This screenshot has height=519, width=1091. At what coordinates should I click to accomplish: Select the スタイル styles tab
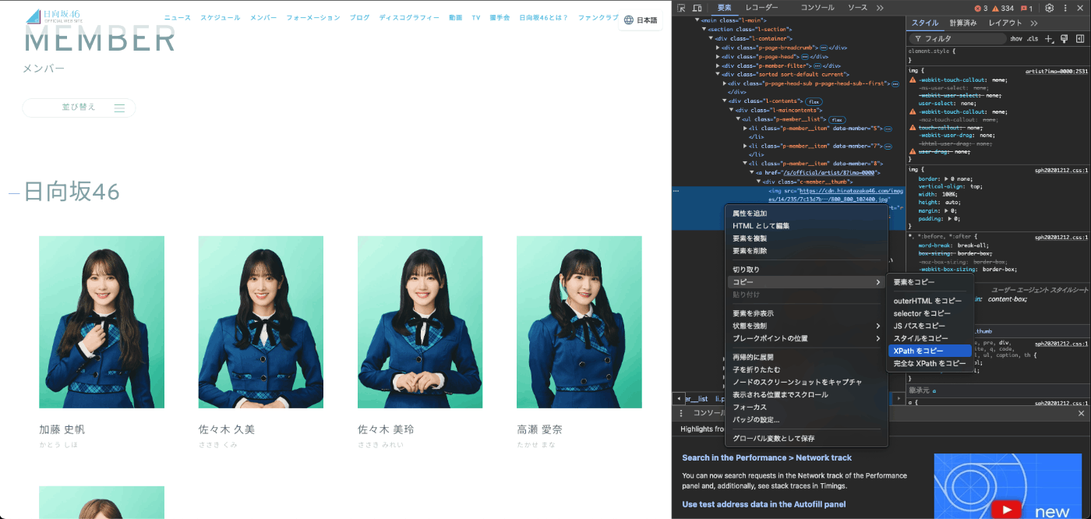925,23
